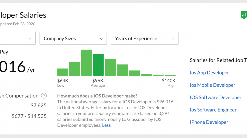Image resolution: width=247 pixels, height=138 pixels.
Task: Open the Ios App Developer link
Action: click(x=209, y=73)
